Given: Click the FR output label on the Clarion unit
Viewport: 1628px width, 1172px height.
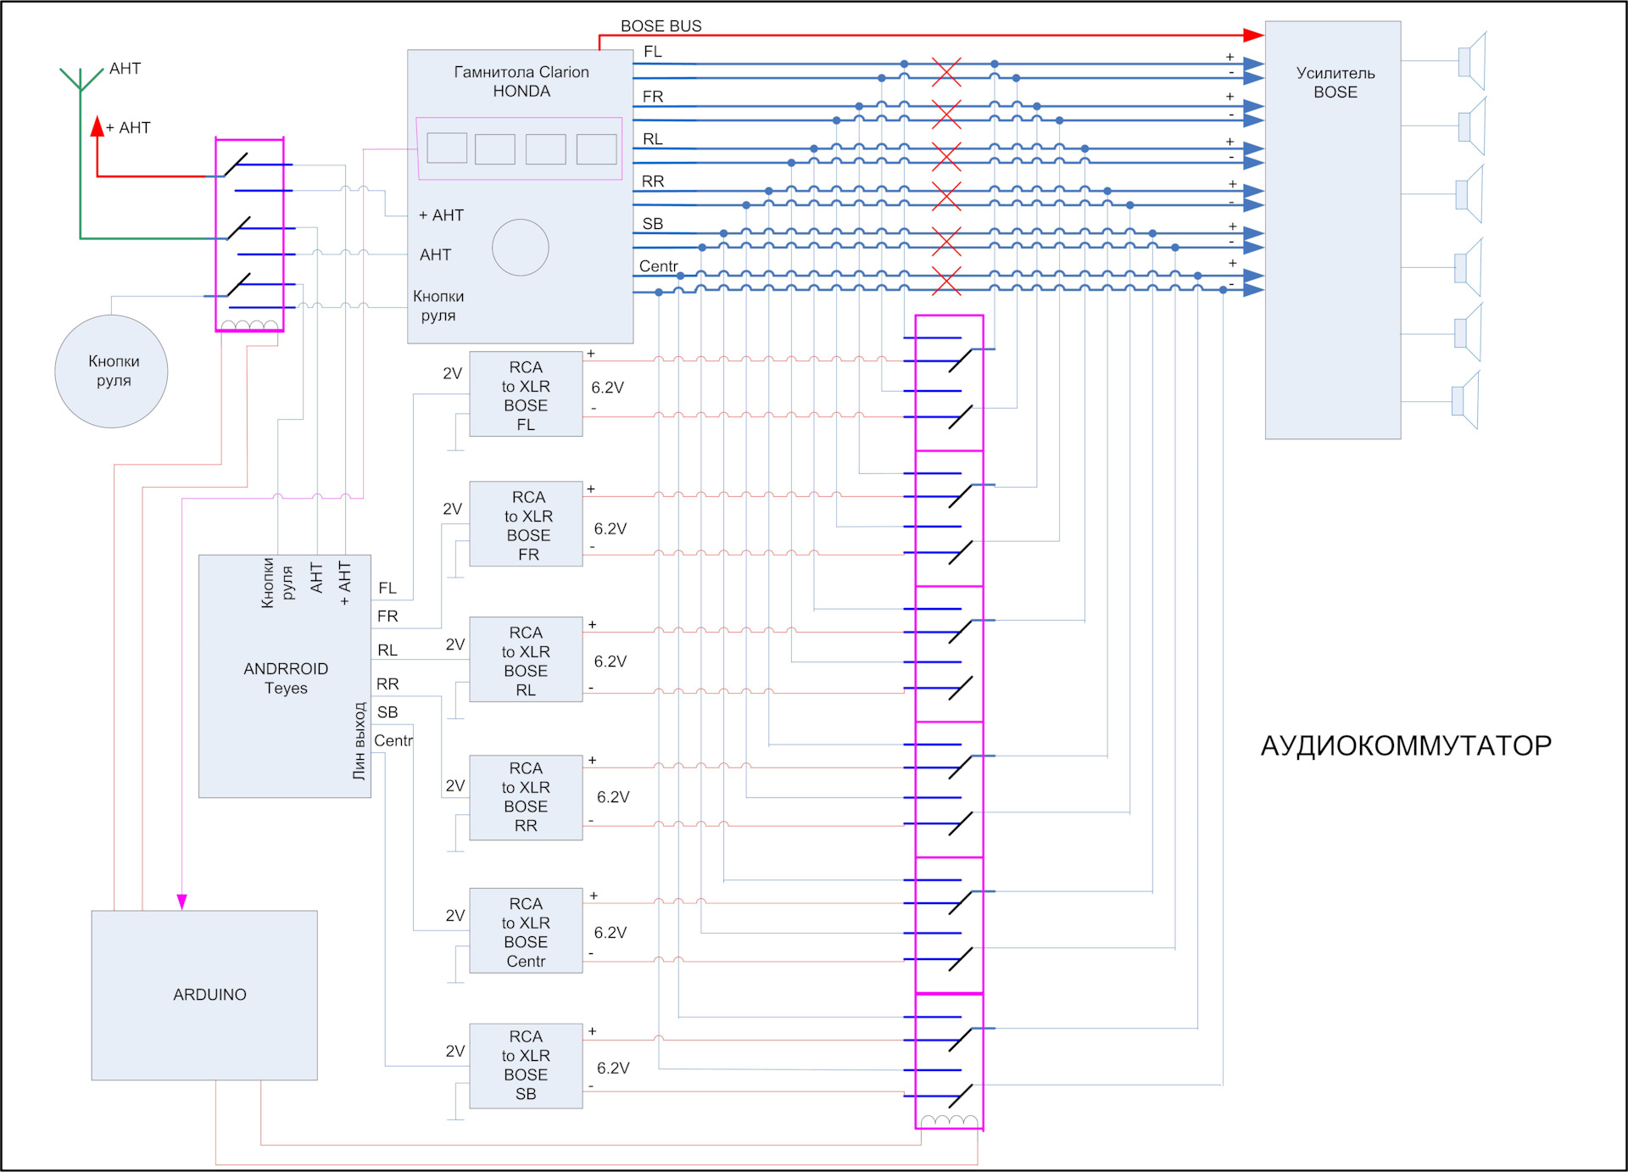Looking at the screenshot, I should (x=652, y=97).
